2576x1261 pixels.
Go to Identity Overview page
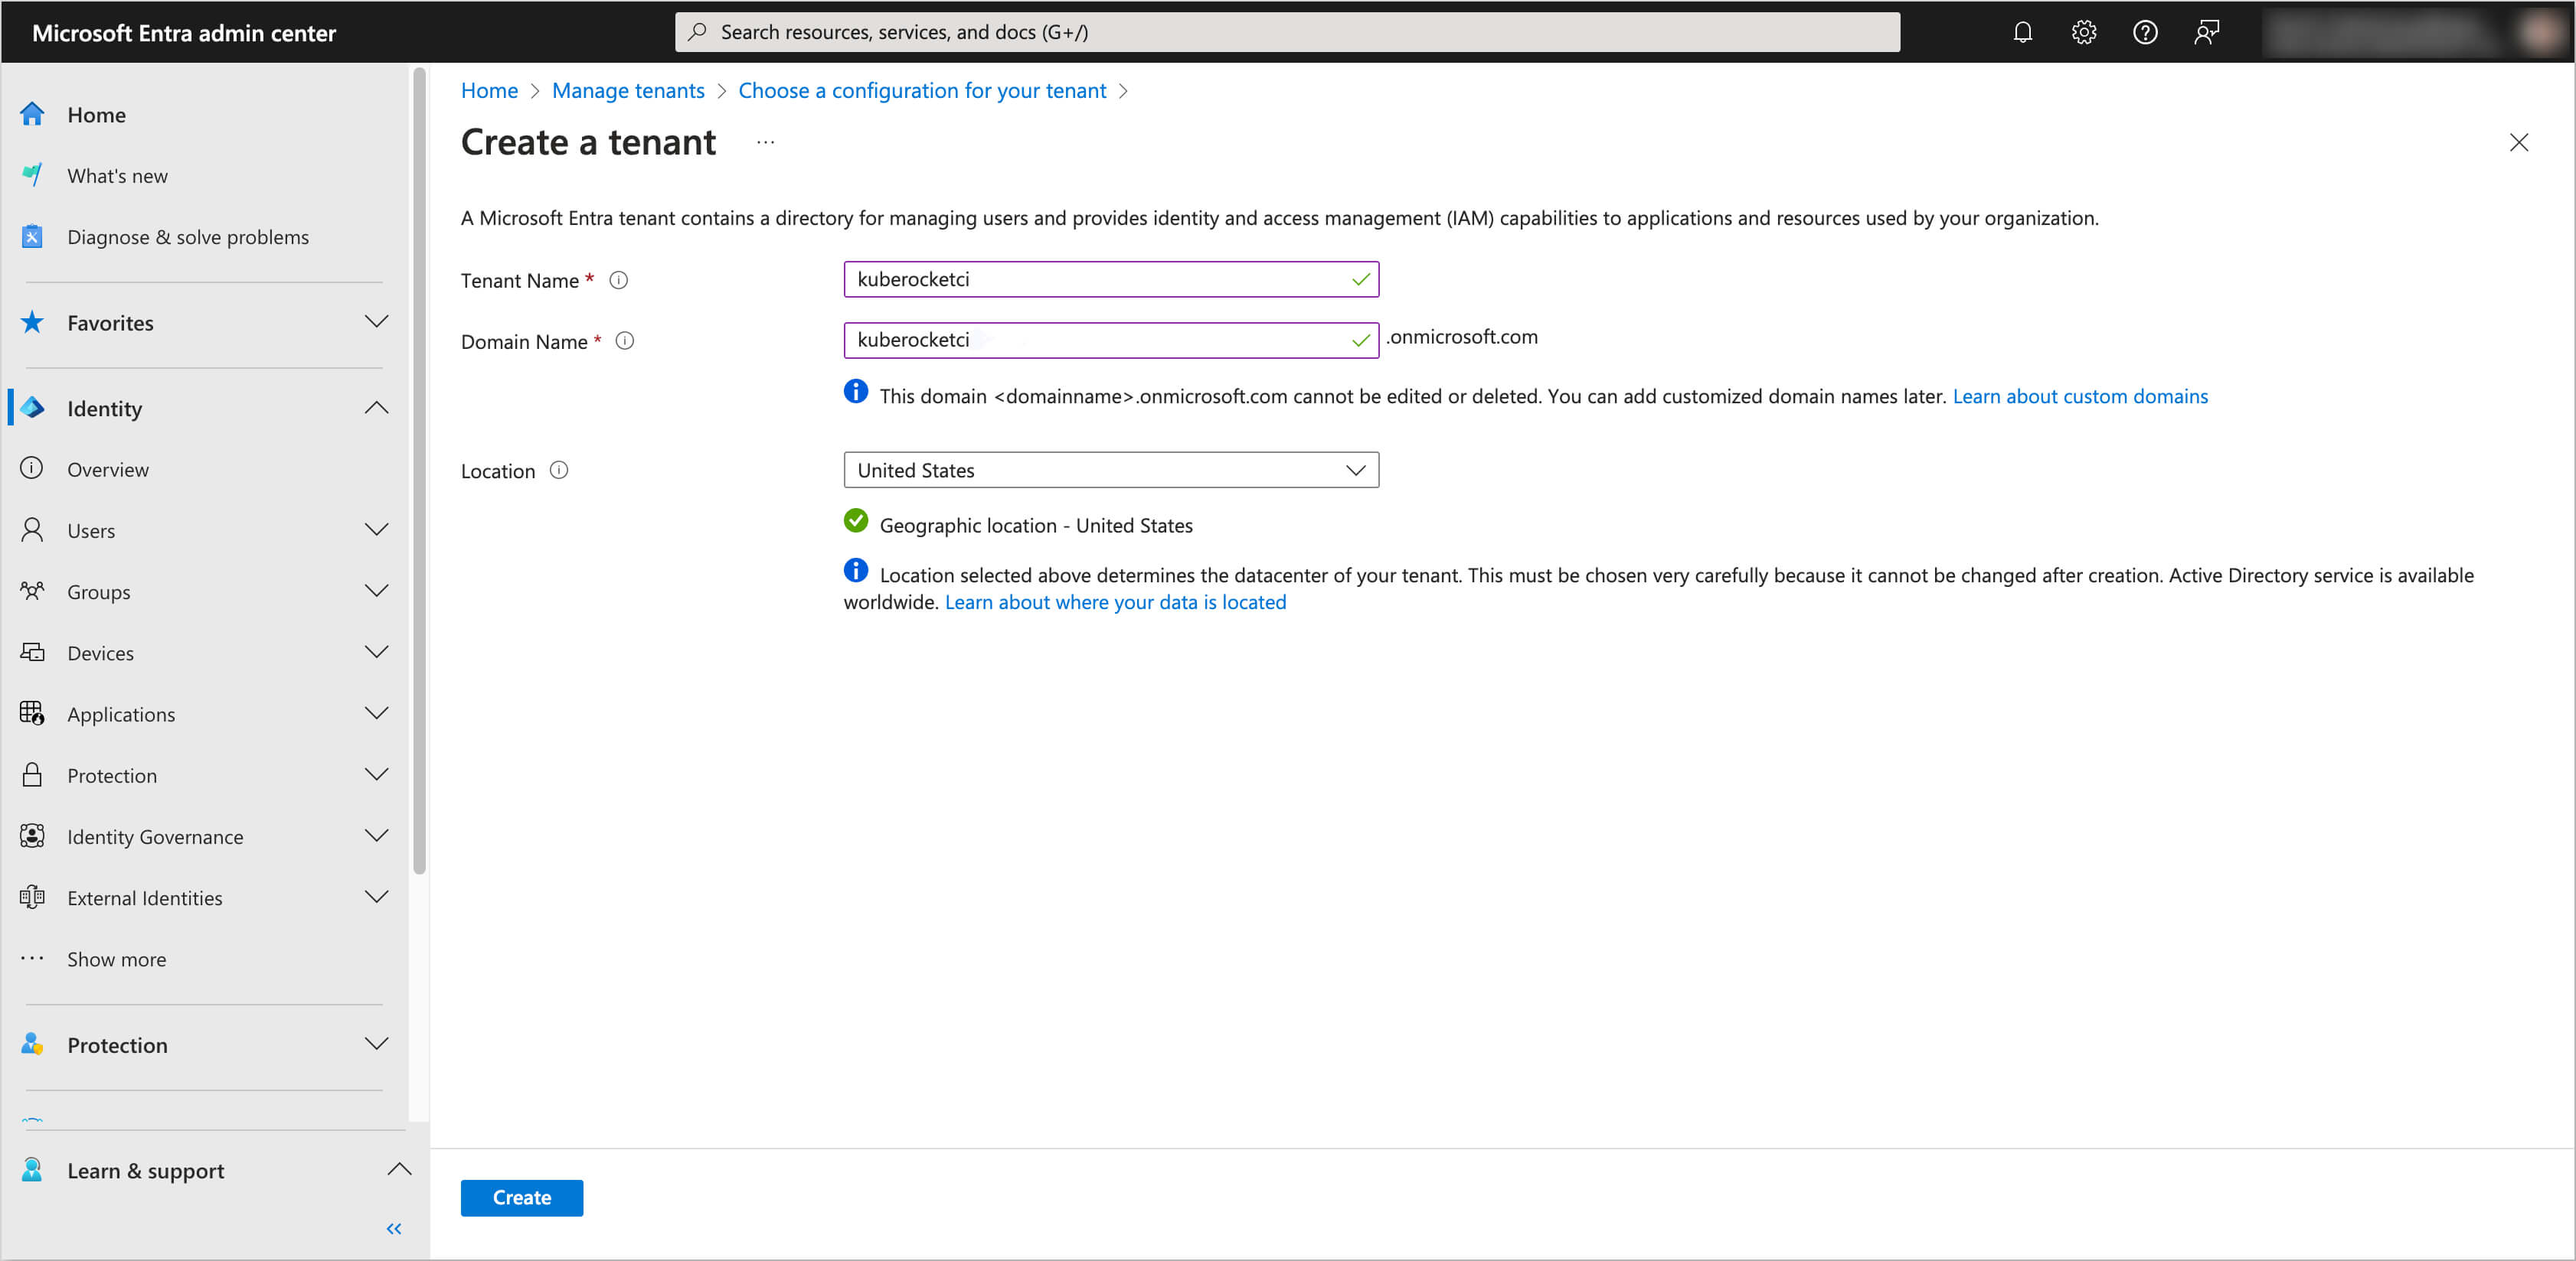click(x=108, y=470)
